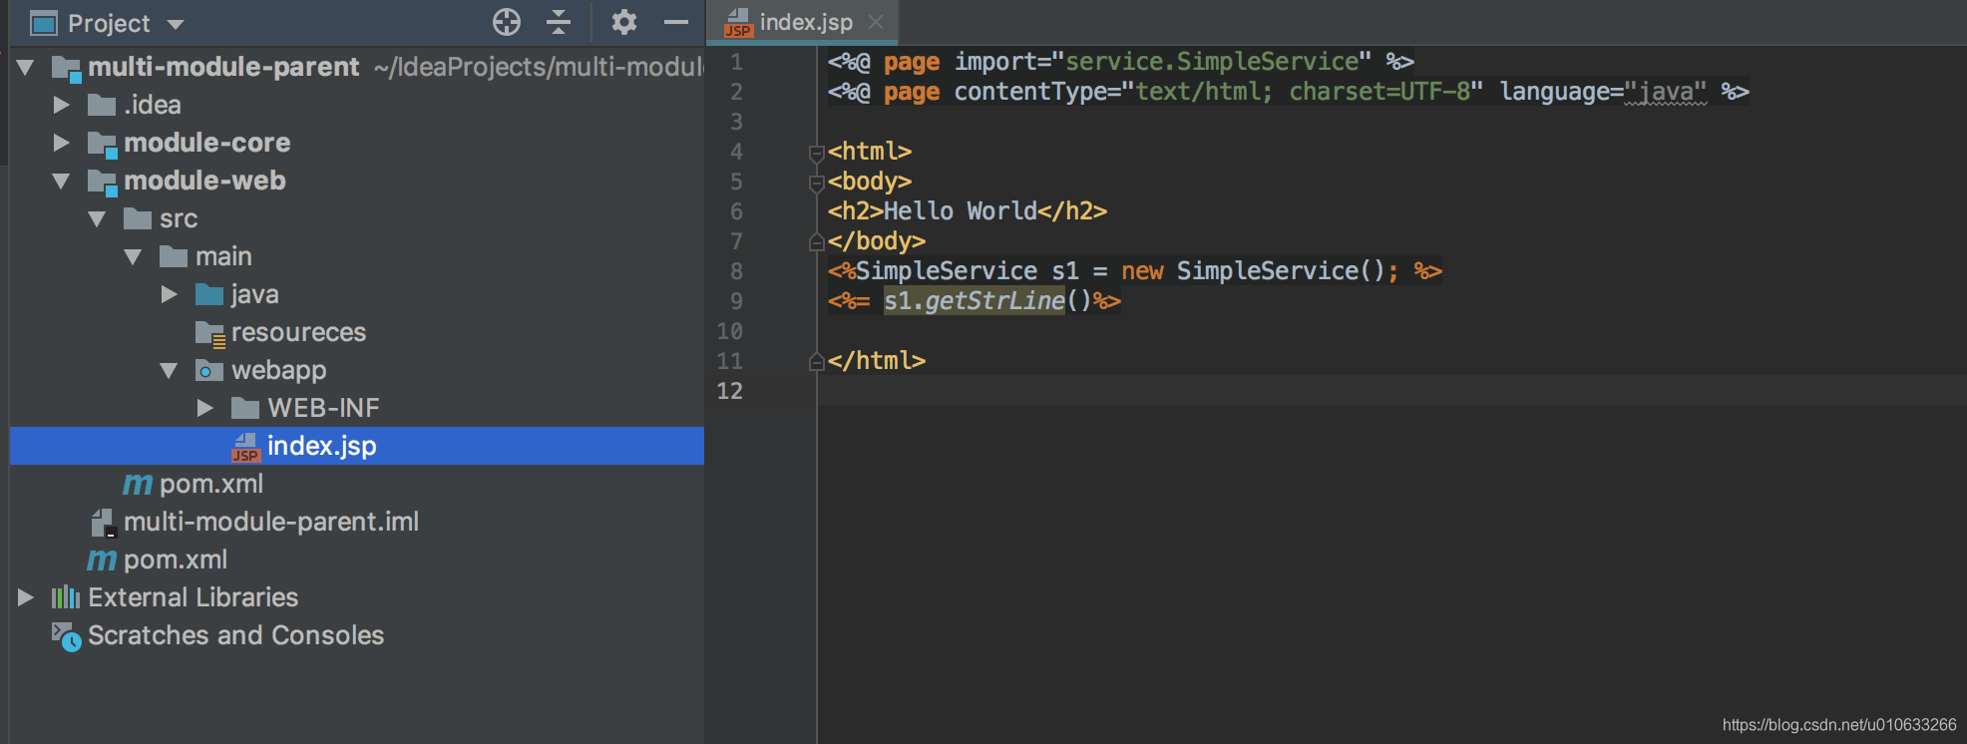The image size is (1967, 744).
Task: Click the webapp web folder icon
Action: (209, 370)
